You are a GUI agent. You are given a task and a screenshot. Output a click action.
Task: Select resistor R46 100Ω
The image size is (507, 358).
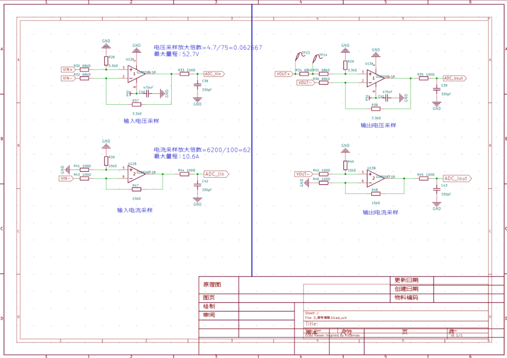click(x=323, y=183)
